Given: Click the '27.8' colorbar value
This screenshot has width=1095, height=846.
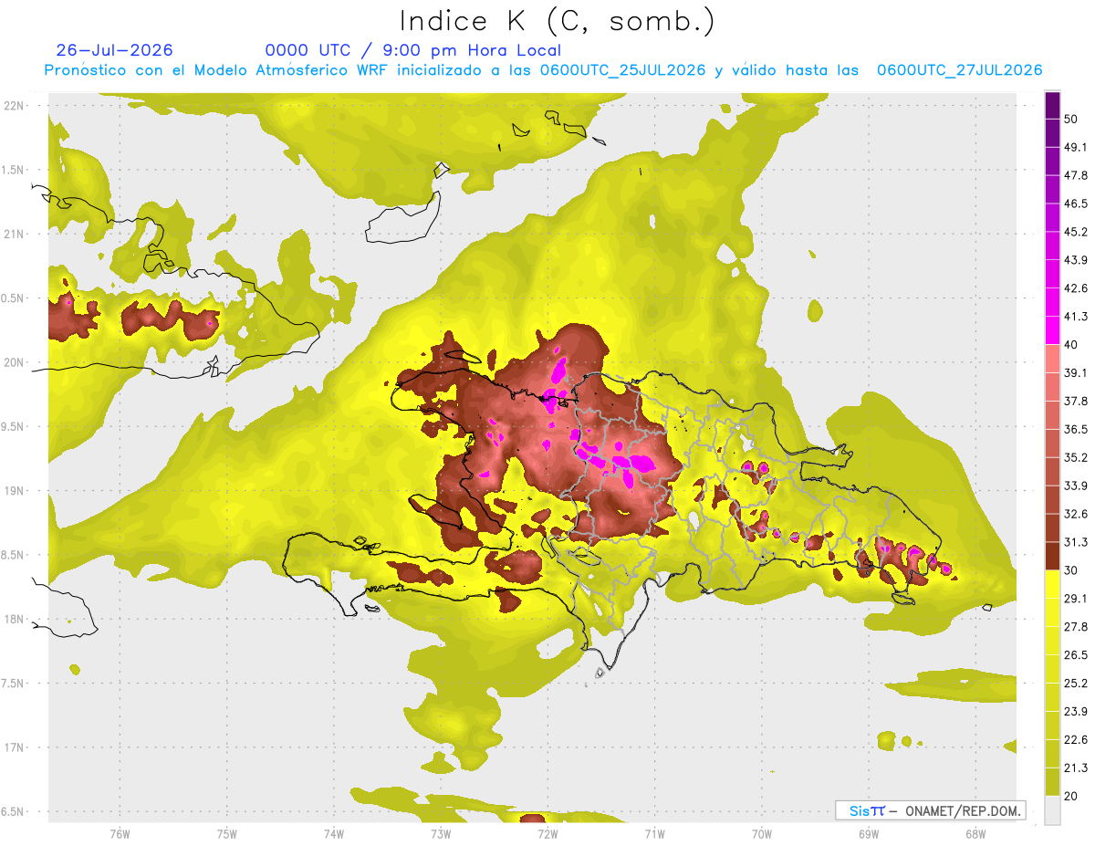Looking at the screenshot, I should pyautogui.click(x=1076, y=627).
